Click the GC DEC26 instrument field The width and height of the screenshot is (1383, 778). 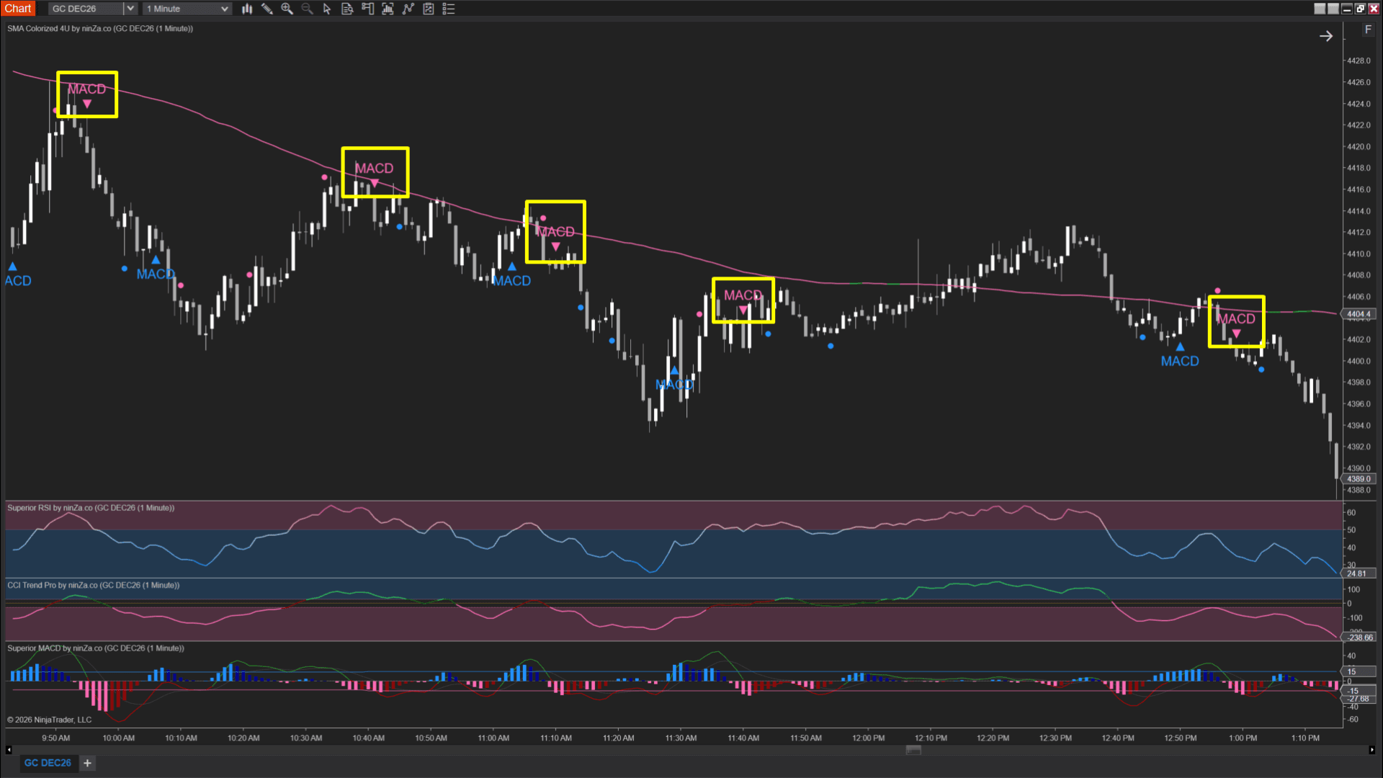tap(86, 9)
